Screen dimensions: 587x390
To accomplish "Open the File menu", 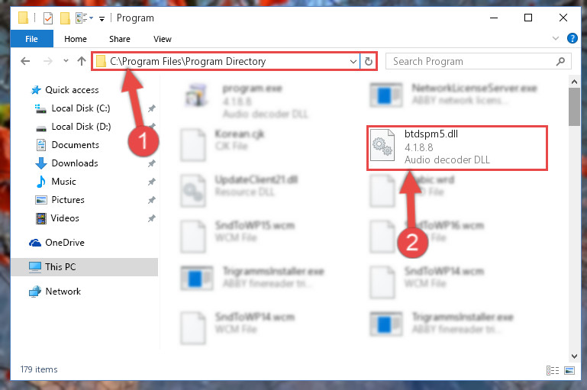I will [x=31, y=39].
